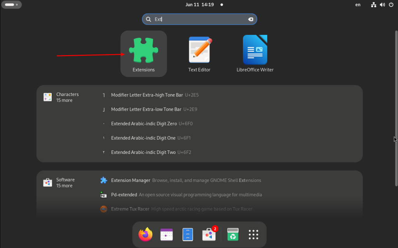
Task: Open the Extensions puzzle-piece app
Action: [144, 54]
